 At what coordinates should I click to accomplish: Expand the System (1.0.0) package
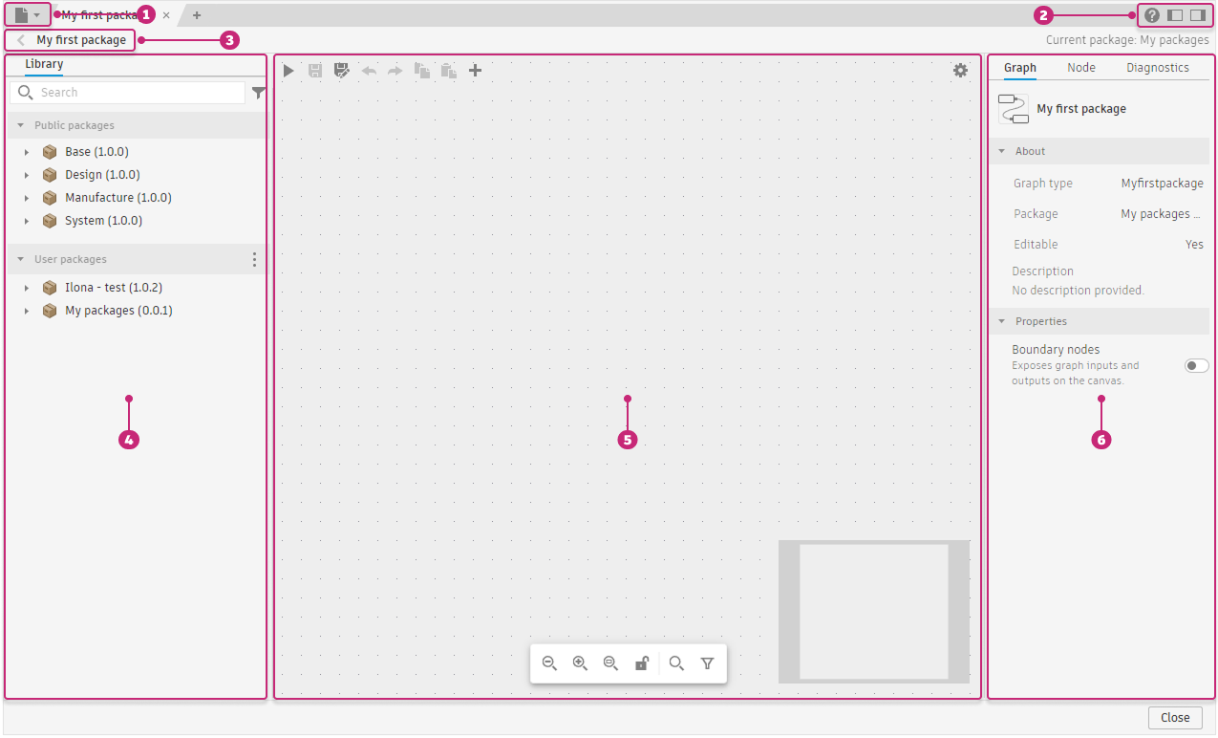[x=27, y=221]
